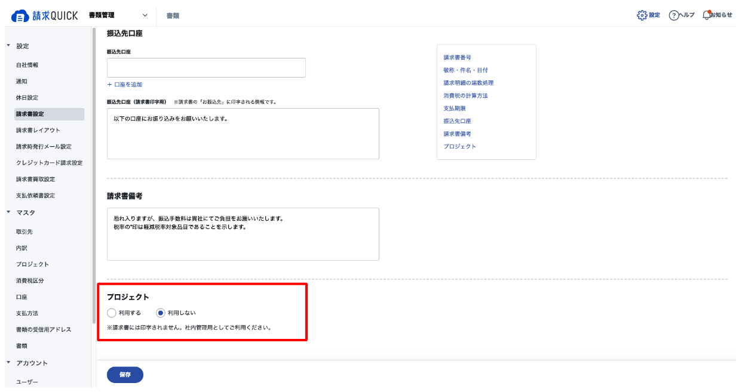Open 内訳 master in the sidebar
The height and width of the screenshot is (392, 739).
(22, 248)
